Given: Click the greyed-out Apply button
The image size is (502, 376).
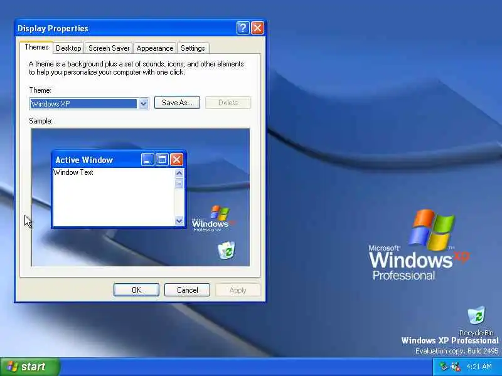Looking at the screenshot, I should click(238, 290).
